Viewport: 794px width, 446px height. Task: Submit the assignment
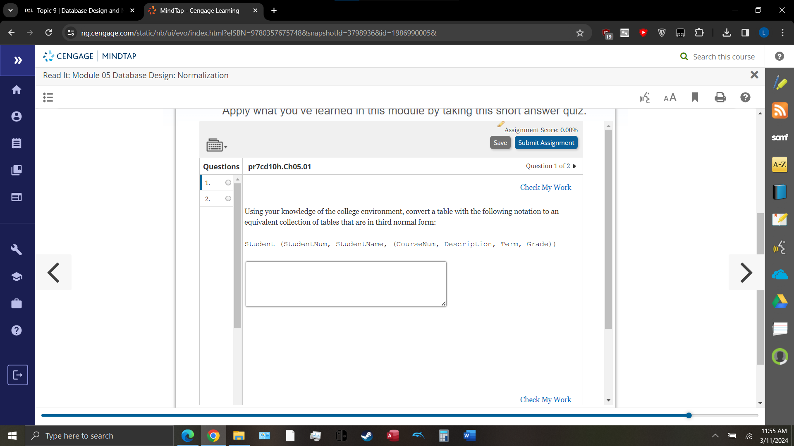[x=546, y=142]
